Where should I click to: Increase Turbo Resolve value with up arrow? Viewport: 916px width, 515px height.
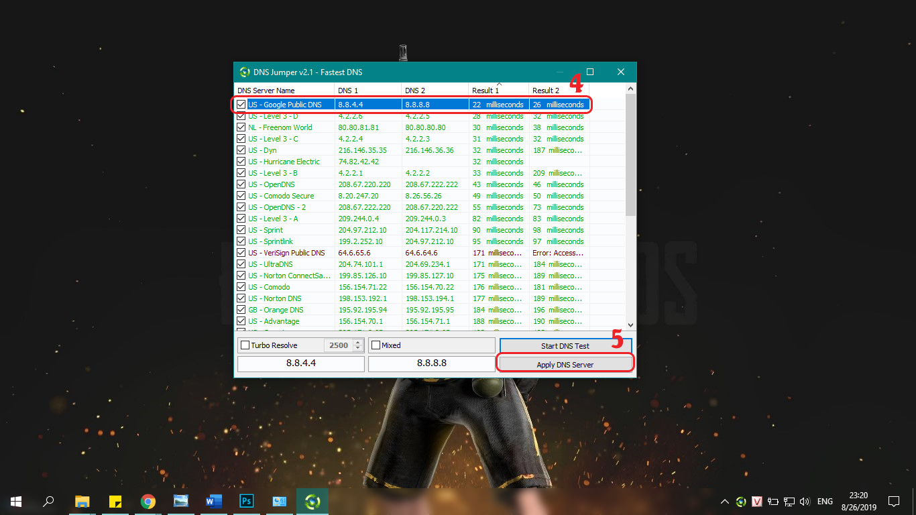[x=357, y=343]
